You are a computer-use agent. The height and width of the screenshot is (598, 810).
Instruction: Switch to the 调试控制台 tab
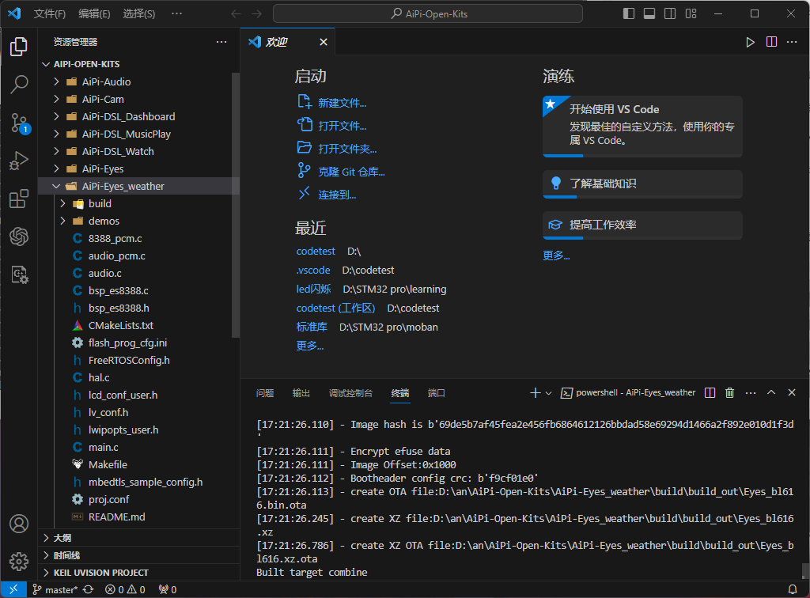(x=350, y=393)
